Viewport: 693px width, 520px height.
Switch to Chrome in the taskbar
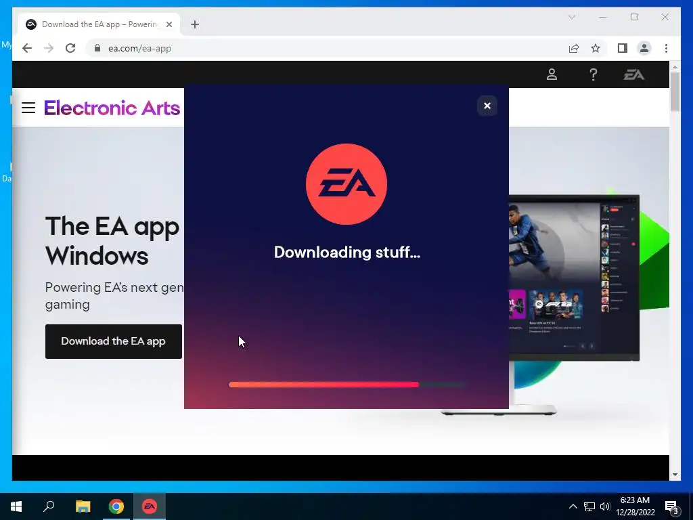[116, 506]
